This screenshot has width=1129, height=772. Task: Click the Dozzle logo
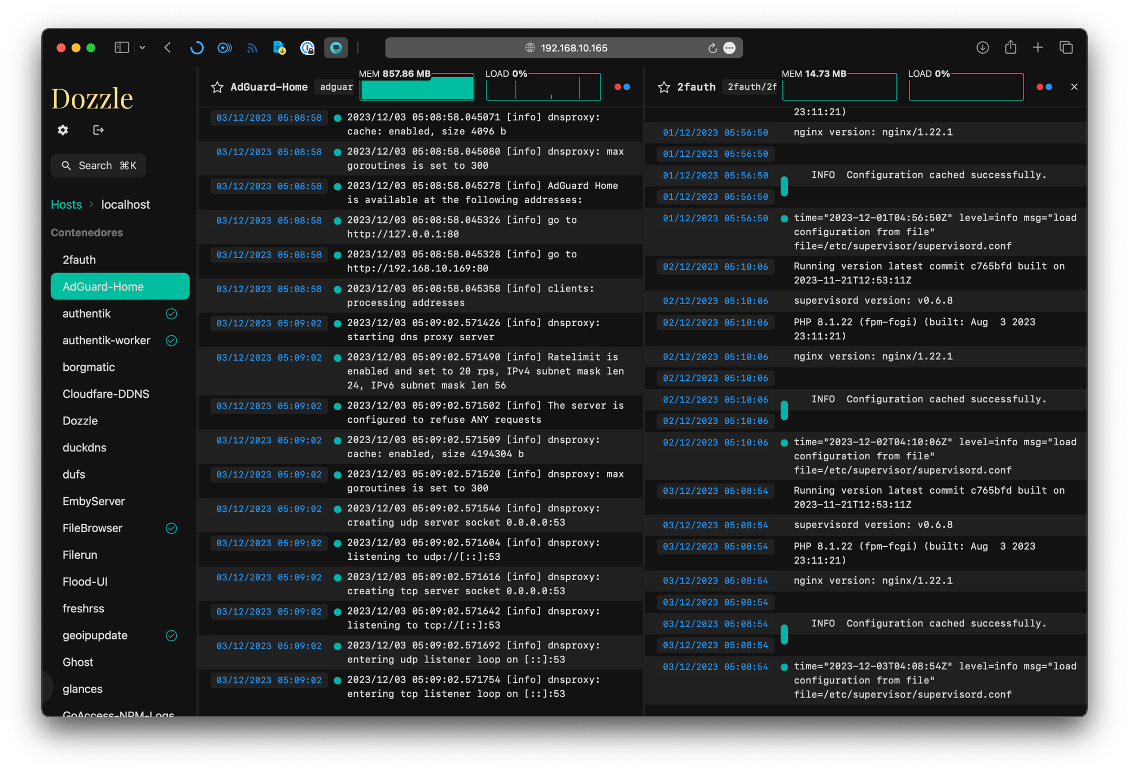[x=92, y=98]
